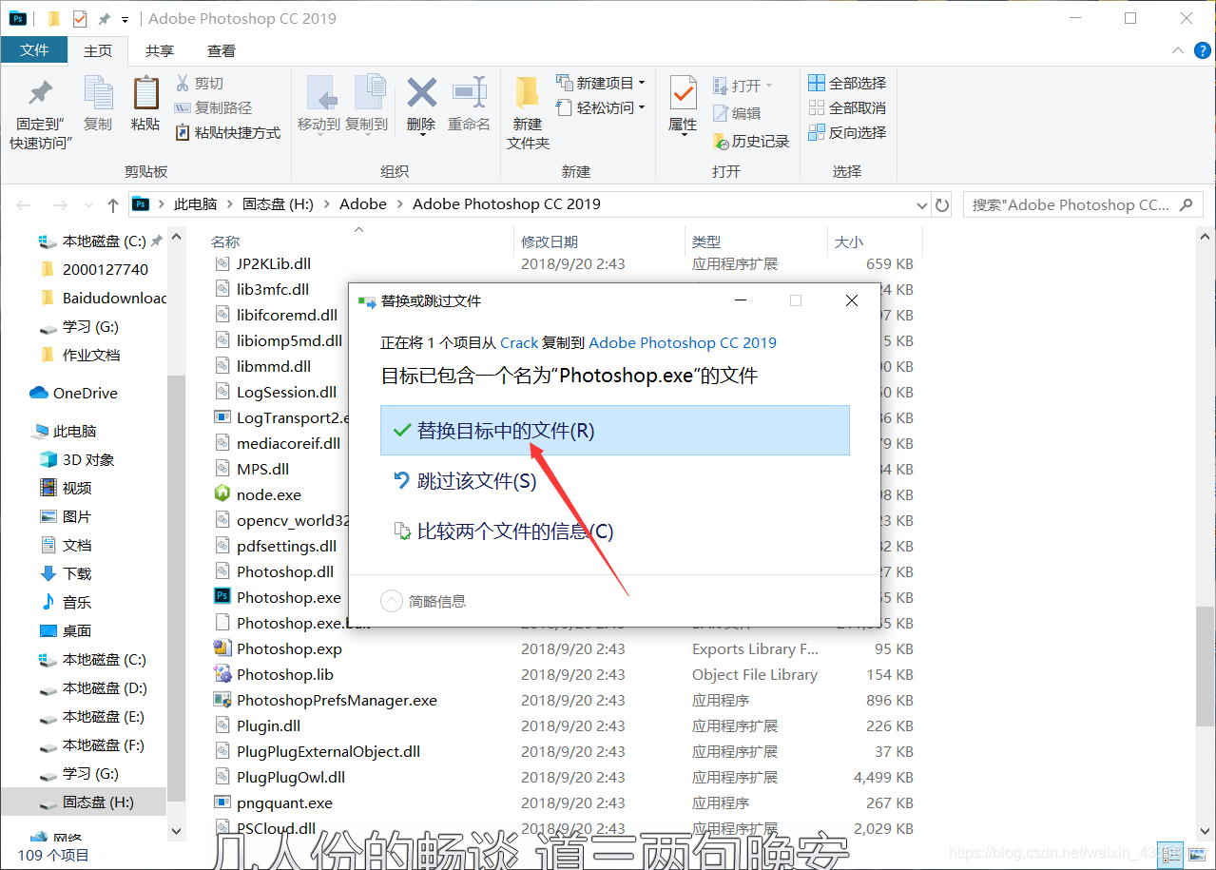Click the New folder icon

(528, 93)
